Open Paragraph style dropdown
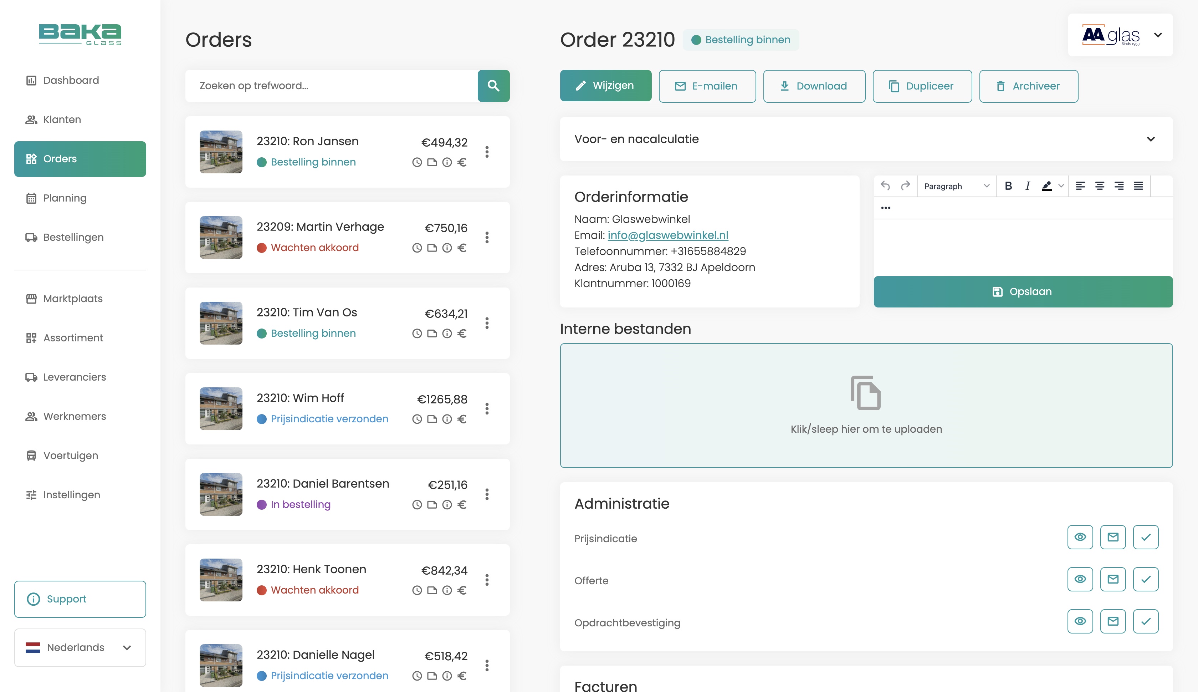 [956, 186]
